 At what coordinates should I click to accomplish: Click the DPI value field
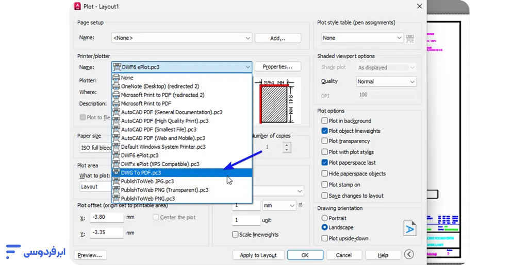386,95
